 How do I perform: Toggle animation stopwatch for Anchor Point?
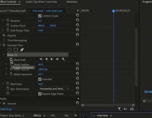coord(8,25)
